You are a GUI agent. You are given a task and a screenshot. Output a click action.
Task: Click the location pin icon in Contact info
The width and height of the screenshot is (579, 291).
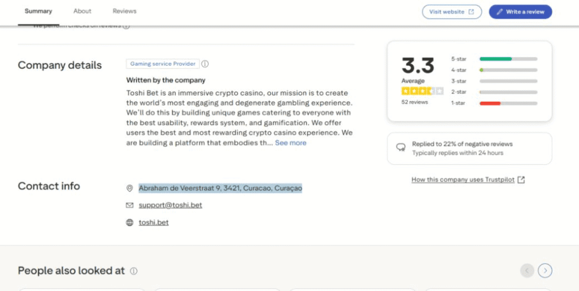point(129,188)
